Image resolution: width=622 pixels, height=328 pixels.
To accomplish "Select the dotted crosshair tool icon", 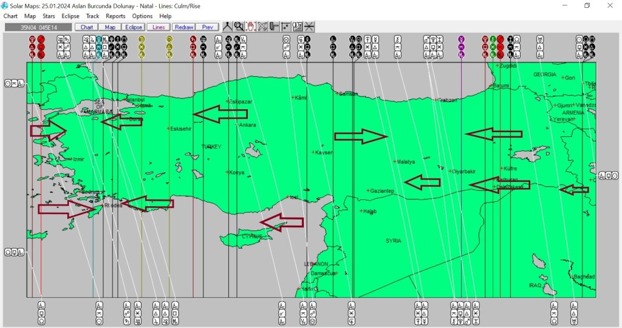I will click(285, 27).
